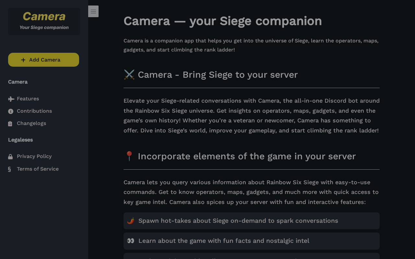Select the fun facts and nostalgic intel item
This screenshot has width=415, height=259.
coord(252,241)
